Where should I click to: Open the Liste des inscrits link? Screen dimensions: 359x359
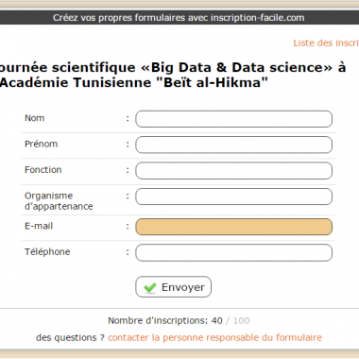(x=326, y=43)
